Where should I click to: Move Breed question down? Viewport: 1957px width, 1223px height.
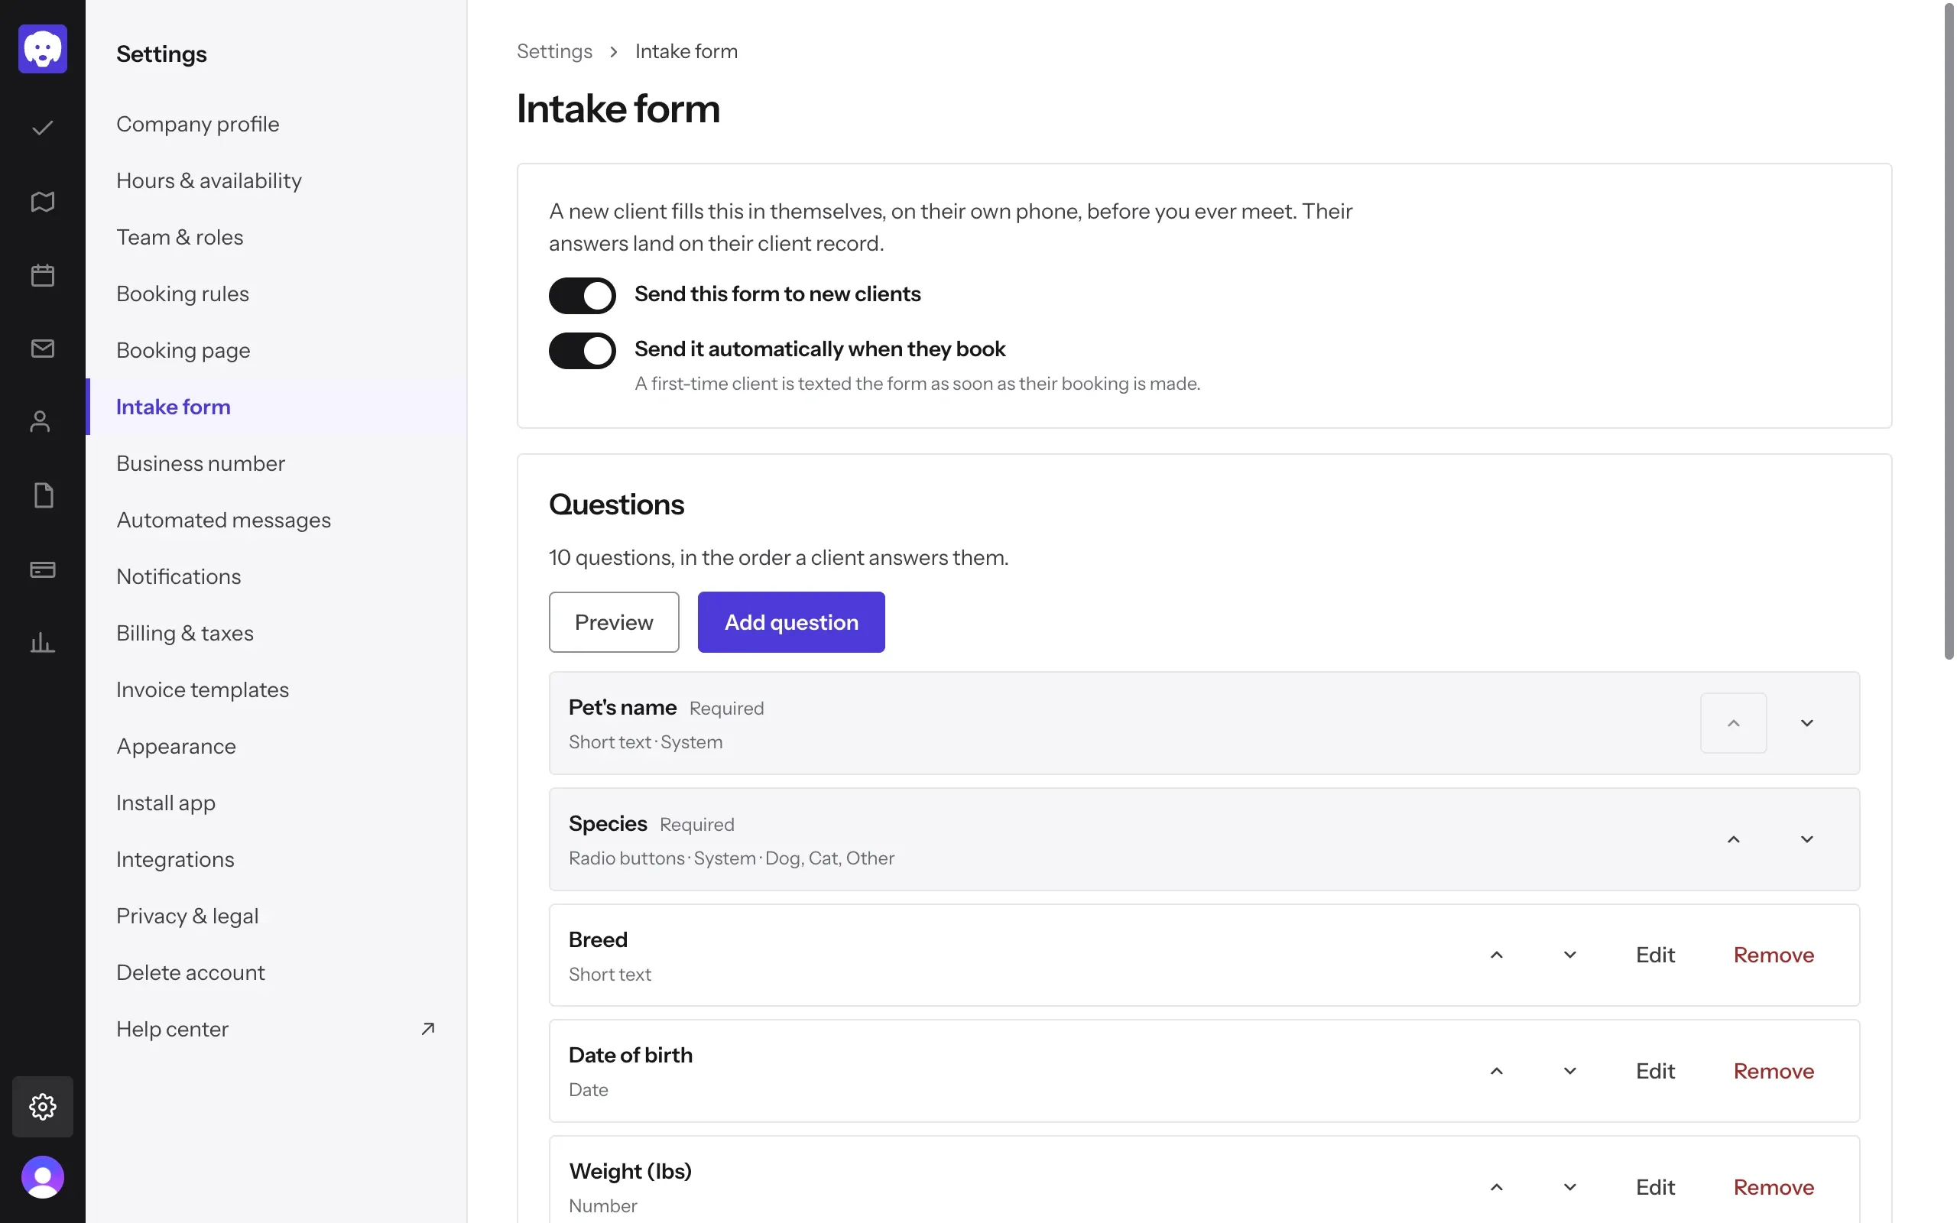1570,955
